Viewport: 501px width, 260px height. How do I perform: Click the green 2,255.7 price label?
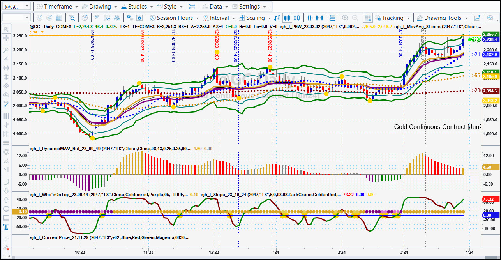coord(490,34)
